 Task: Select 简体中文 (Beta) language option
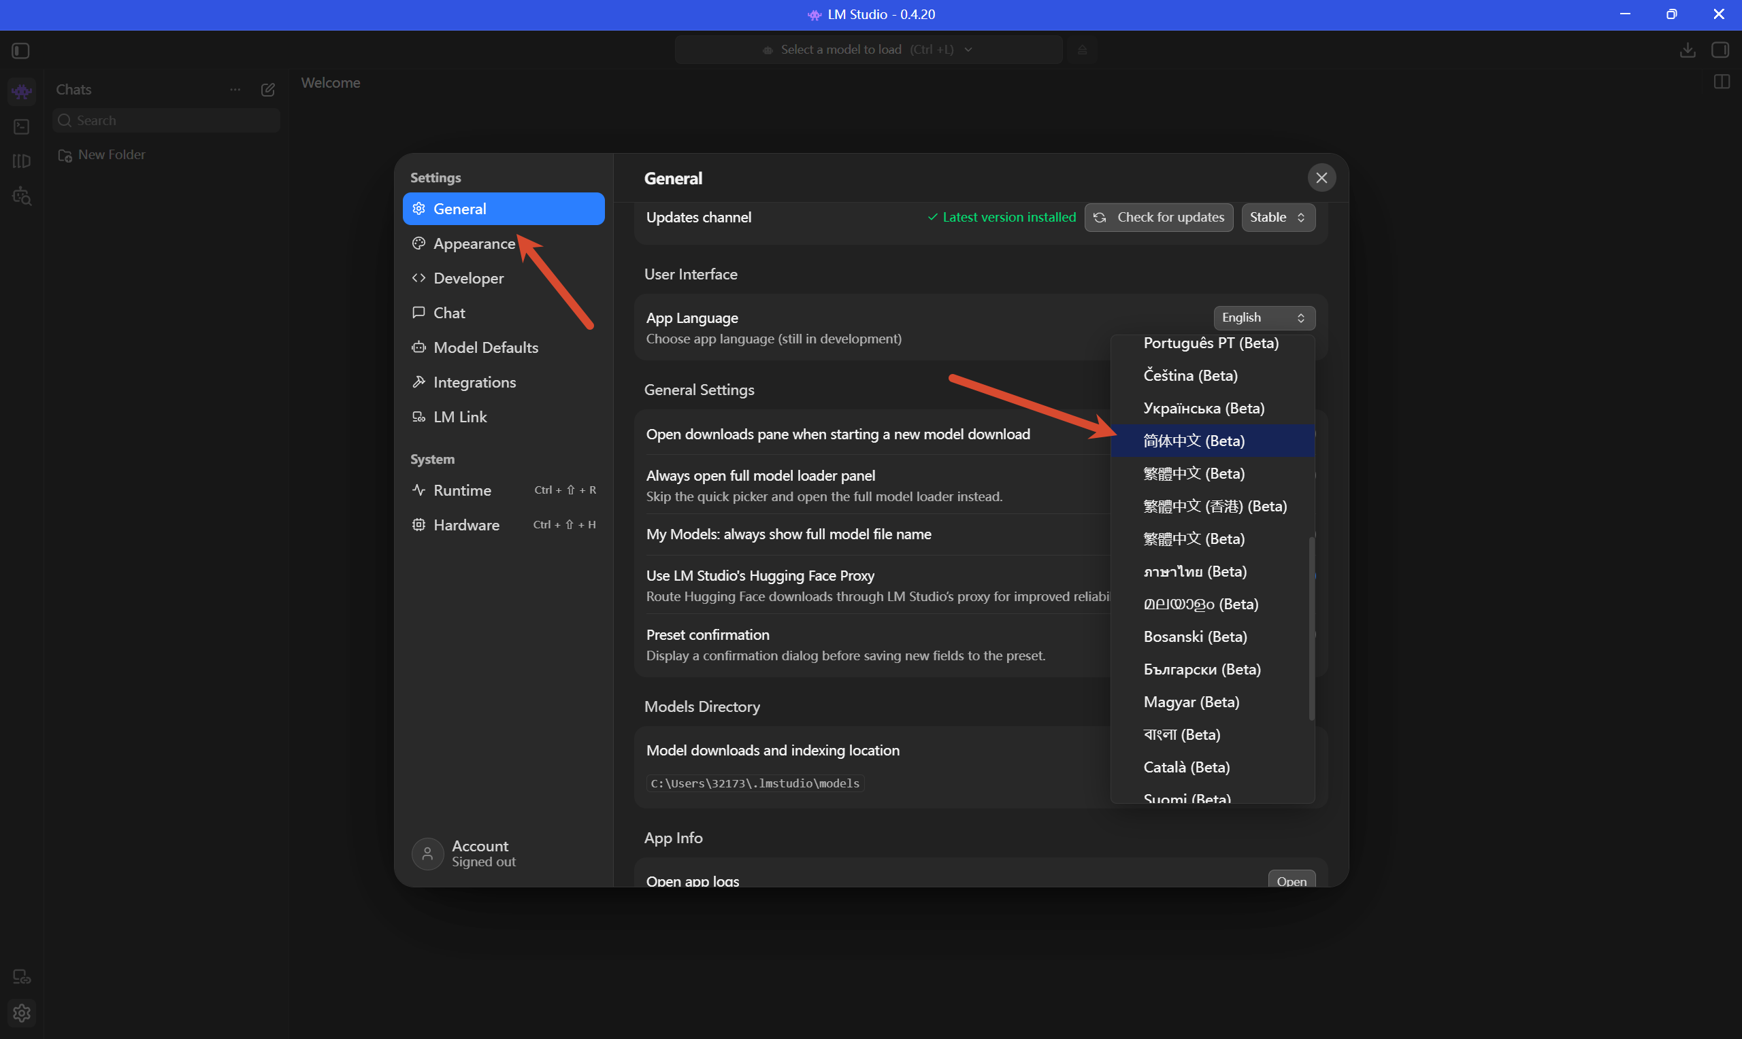pos(1212,441)
